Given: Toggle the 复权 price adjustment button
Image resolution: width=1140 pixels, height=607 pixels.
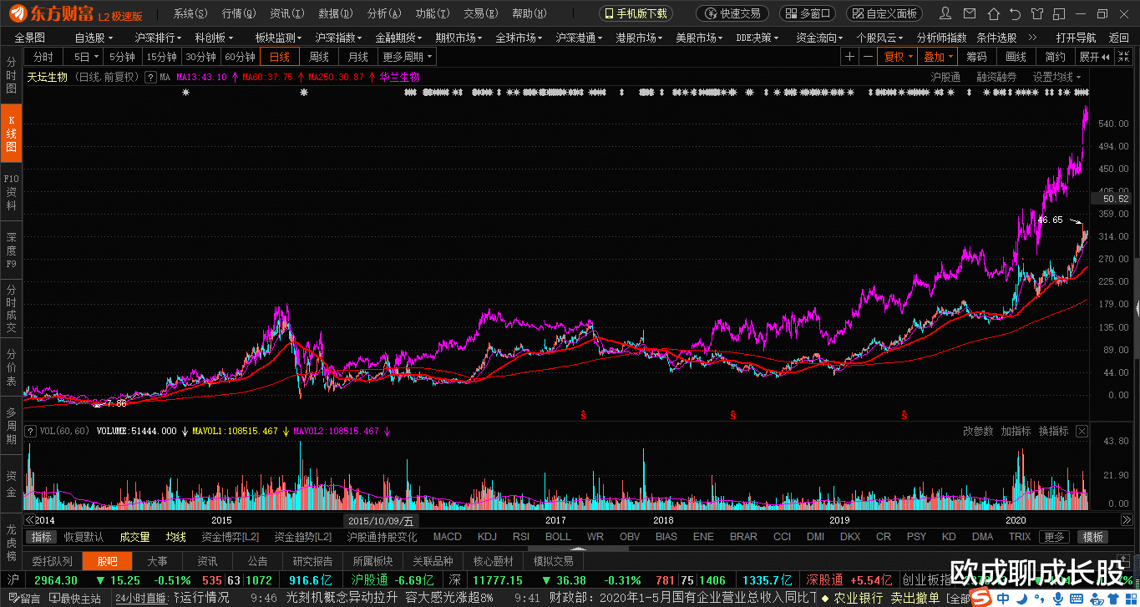Looking at the screenshot, I should [897, 57].
